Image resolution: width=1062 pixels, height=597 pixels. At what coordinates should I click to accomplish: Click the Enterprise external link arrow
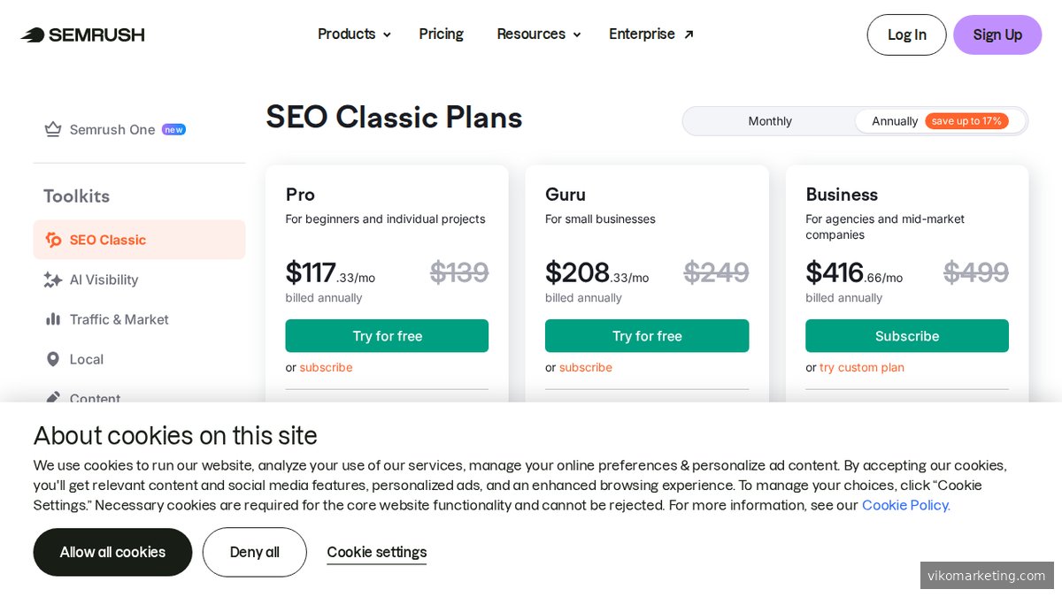point(688,32)
